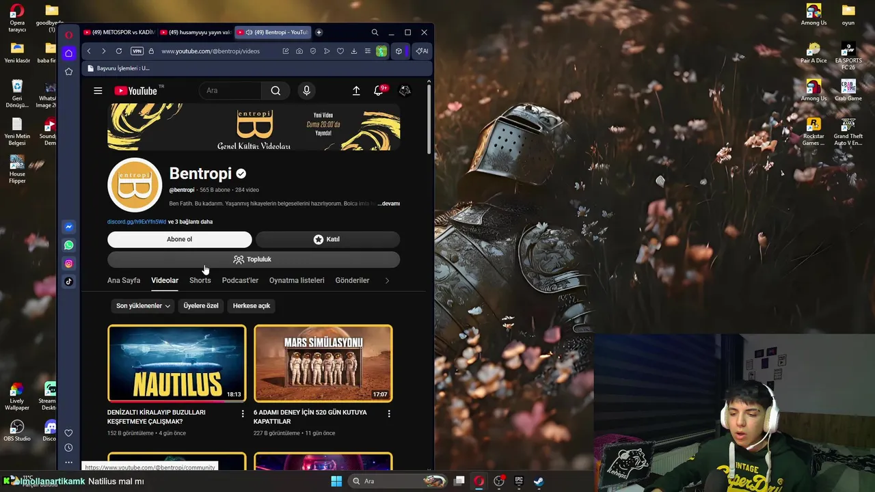Click the YouTube logo to go home
This screenshot has height=492, width=875.
coord(136,91)
